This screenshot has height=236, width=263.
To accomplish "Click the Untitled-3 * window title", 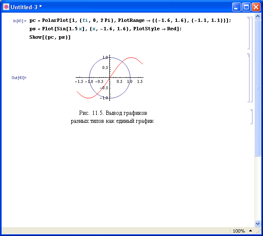I will click(x=26, y=7).
